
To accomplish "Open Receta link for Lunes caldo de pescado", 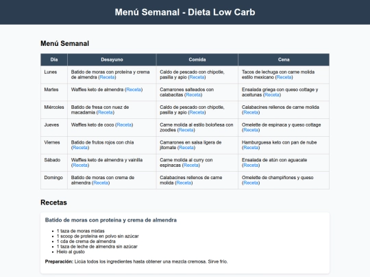I will [x=197, y=77].
